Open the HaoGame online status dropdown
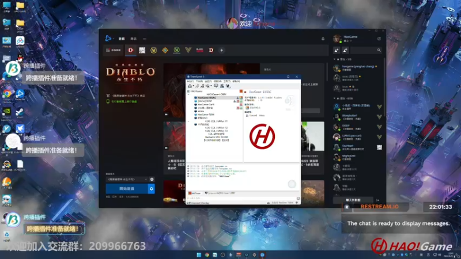The image size is (461, 259). click(x=348, y=41)
